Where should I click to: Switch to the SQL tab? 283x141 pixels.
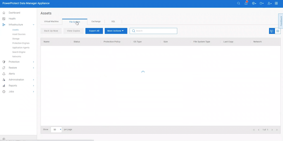pos(113,22)
